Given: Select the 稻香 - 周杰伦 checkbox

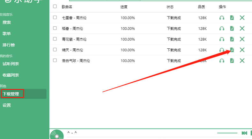Looking at the screenshot, I should [55, 28].
